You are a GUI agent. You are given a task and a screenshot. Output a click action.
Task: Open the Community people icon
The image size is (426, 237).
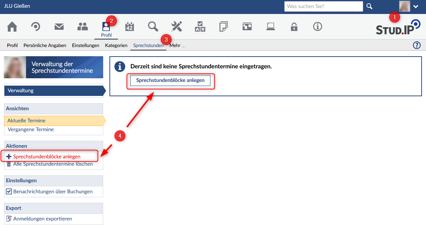[x=83, y=26]
